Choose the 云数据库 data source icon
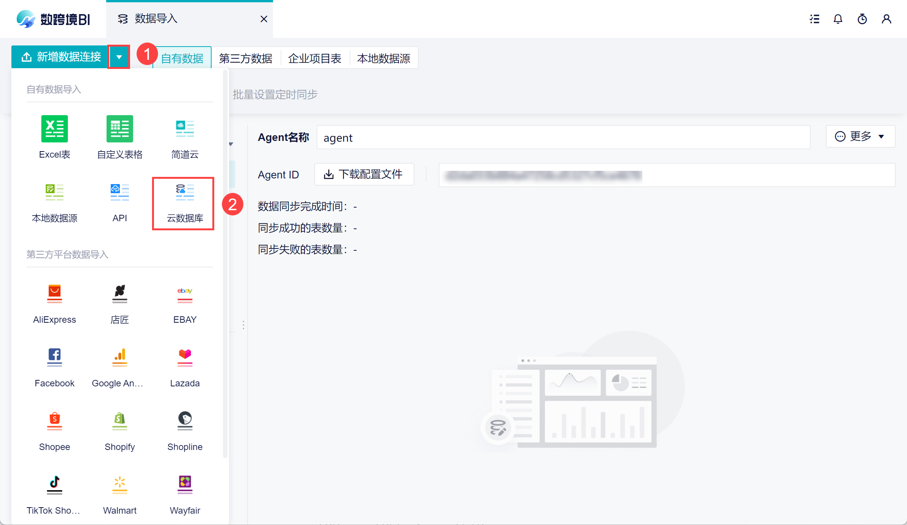 [x=185, y=193]
